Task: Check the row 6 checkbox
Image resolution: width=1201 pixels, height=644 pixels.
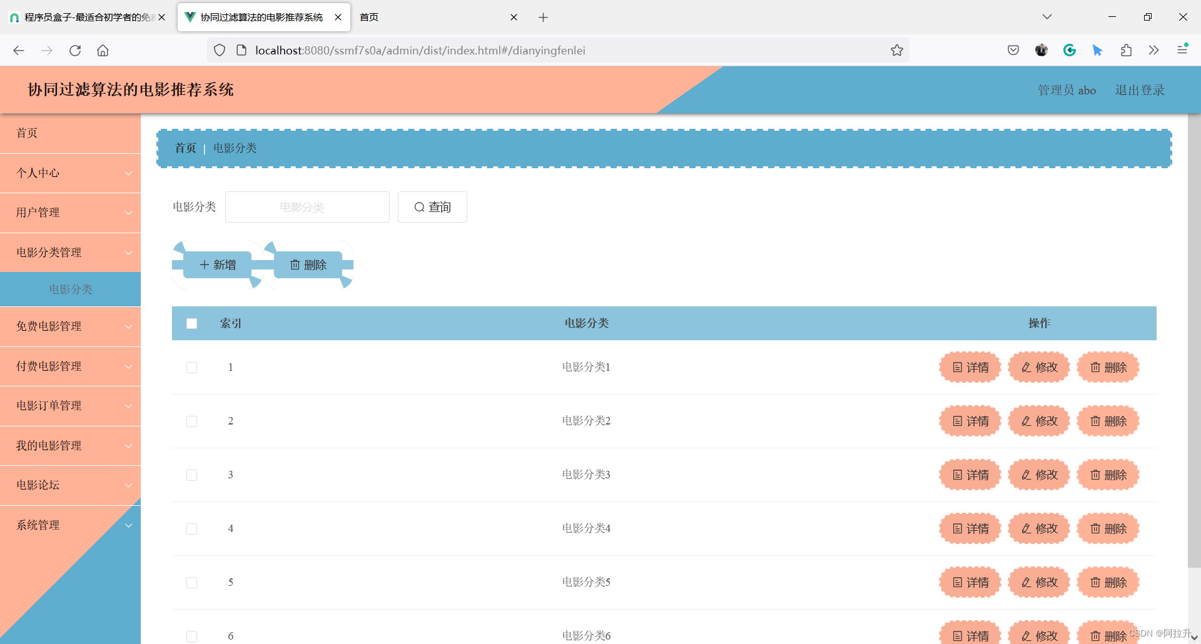Action: [192, 636]
